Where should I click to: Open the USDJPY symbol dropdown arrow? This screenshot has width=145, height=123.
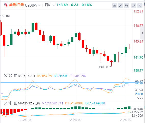(x=39, y=5)
